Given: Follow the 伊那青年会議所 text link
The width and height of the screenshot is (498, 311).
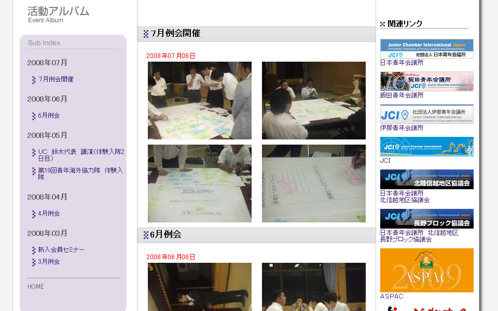Looking at the screenshot, I should pyautogui.click(x=402, y=128).
